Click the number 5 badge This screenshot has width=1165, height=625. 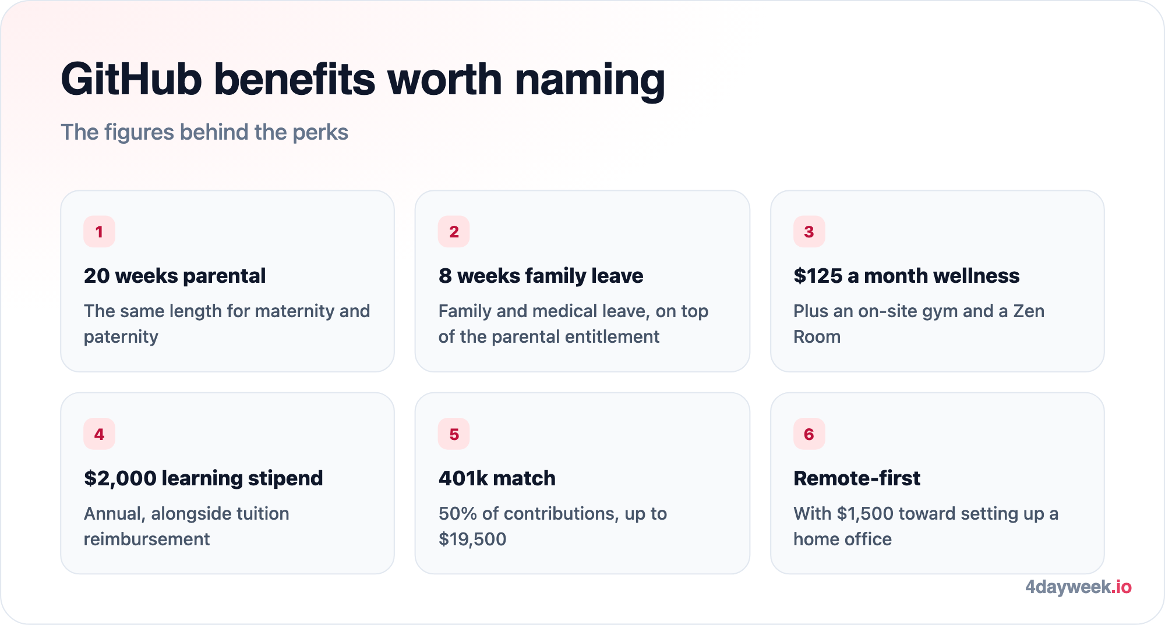454,434
